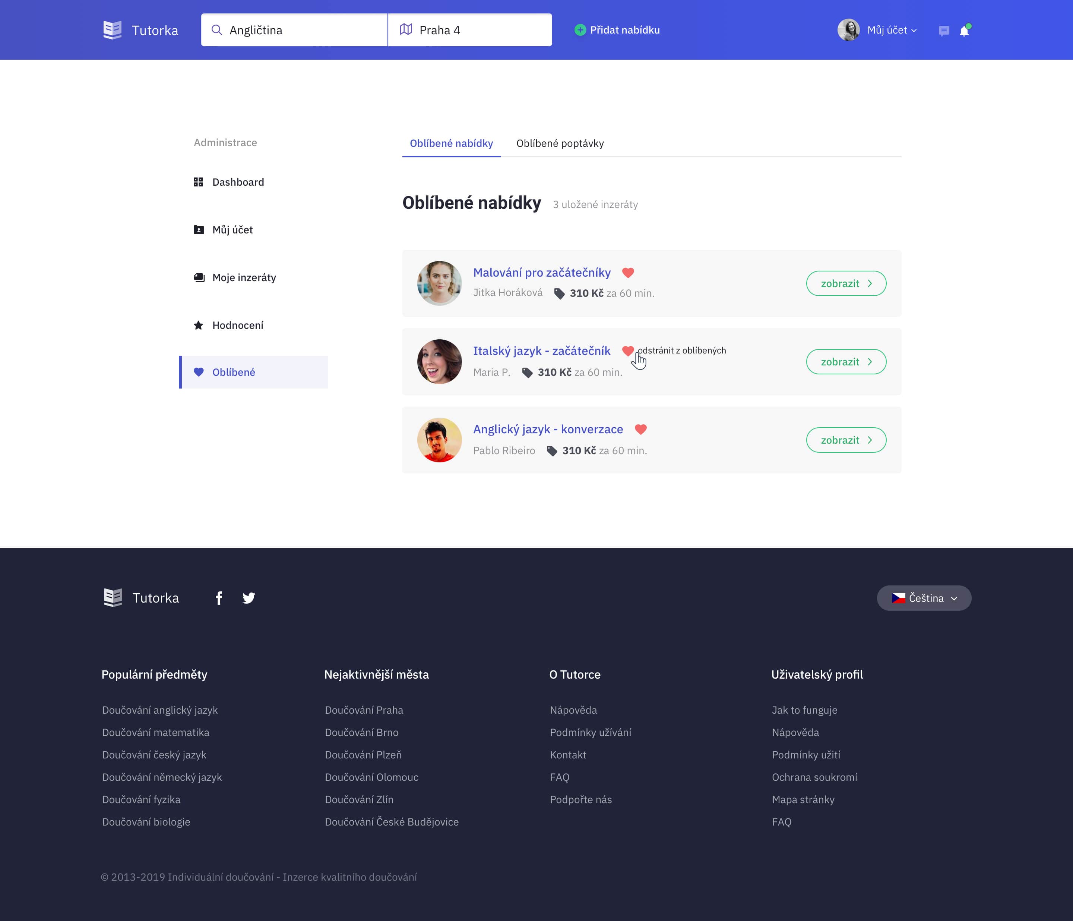Screen dimensions: 1073x921
Task: Remove Italský jazyk from favorites heart
Action: point(627,351)
